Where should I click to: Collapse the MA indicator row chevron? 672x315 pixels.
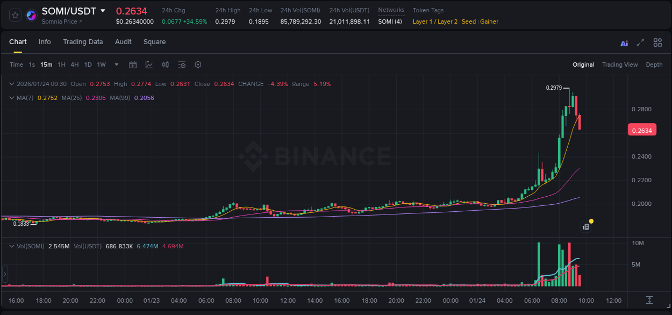coord(12,98)
